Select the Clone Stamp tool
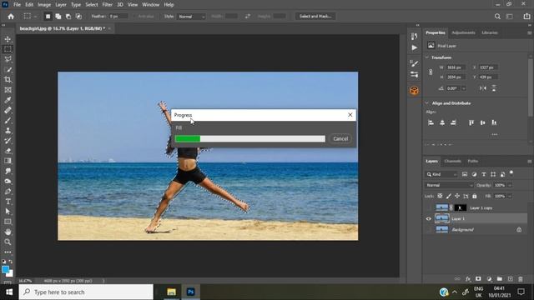 pyautogui.click(x=8, y=131)
